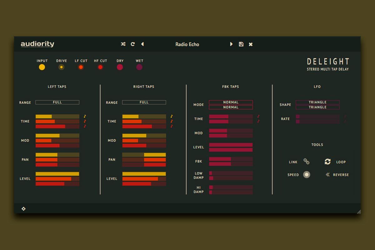
Task: Toggle the LINK chain icon
Action: pos(306,162)
